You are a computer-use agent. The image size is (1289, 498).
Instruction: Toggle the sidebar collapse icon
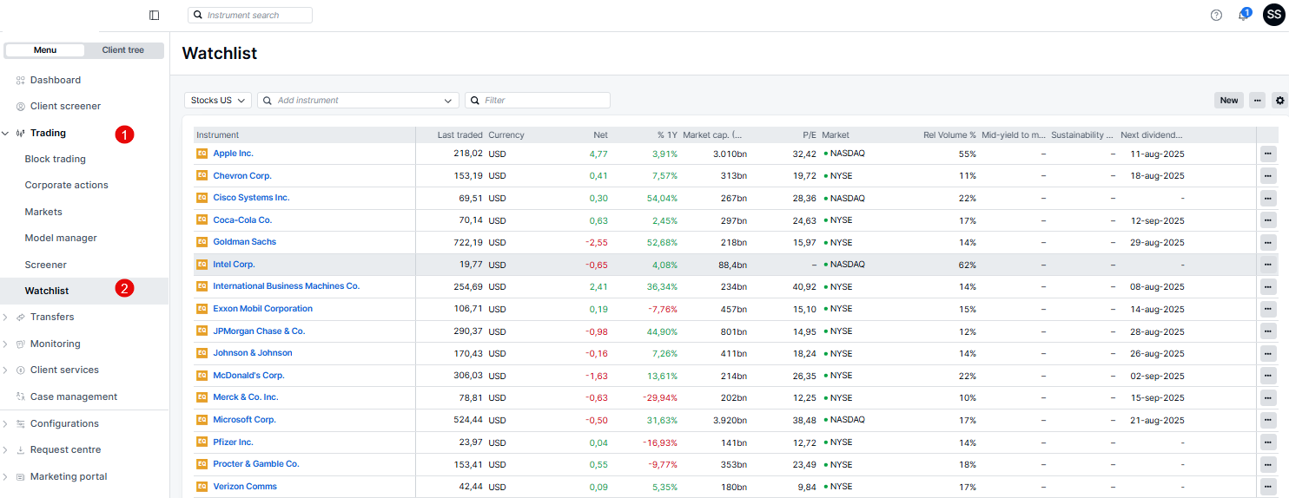tap(155, 15)
